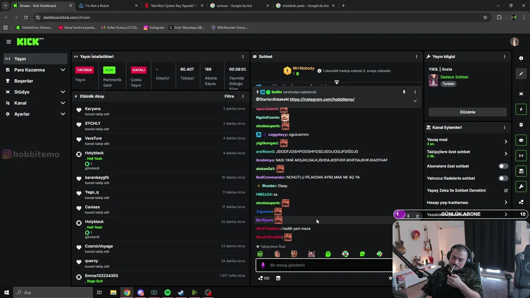Toggle the chat bubble panel icon

[521, 140]
